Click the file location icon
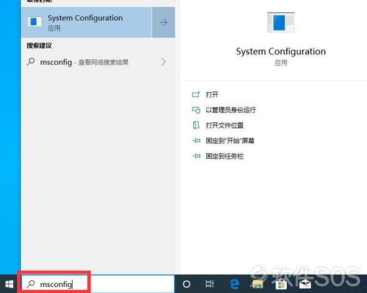367x293 pixels. [x=196, y=126]
